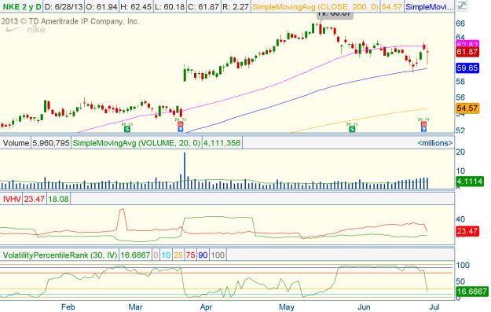Click the O: 61.94 open value
This screenshot has height=312, width=491.
(102, 6)
